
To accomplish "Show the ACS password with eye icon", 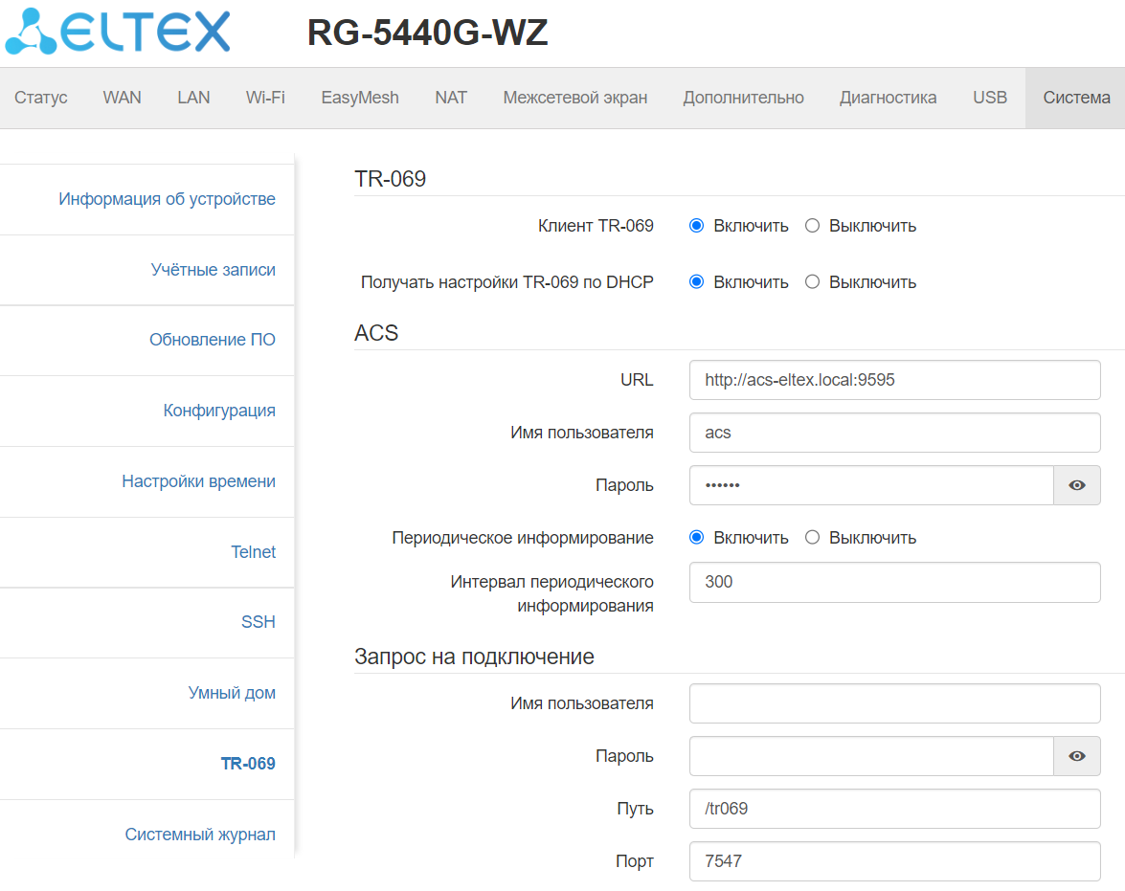I will tap(1077, 485).
